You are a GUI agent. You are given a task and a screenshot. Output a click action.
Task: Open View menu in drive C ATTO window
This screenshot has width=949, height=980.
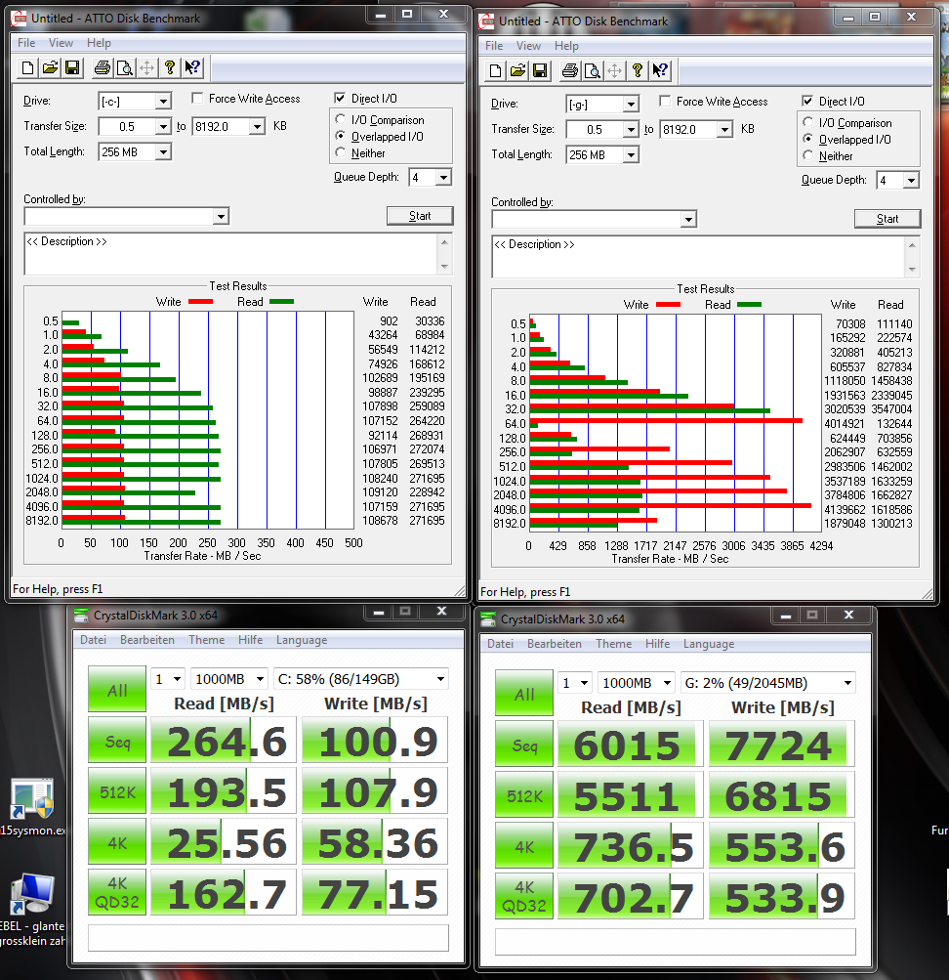(61, 43)
